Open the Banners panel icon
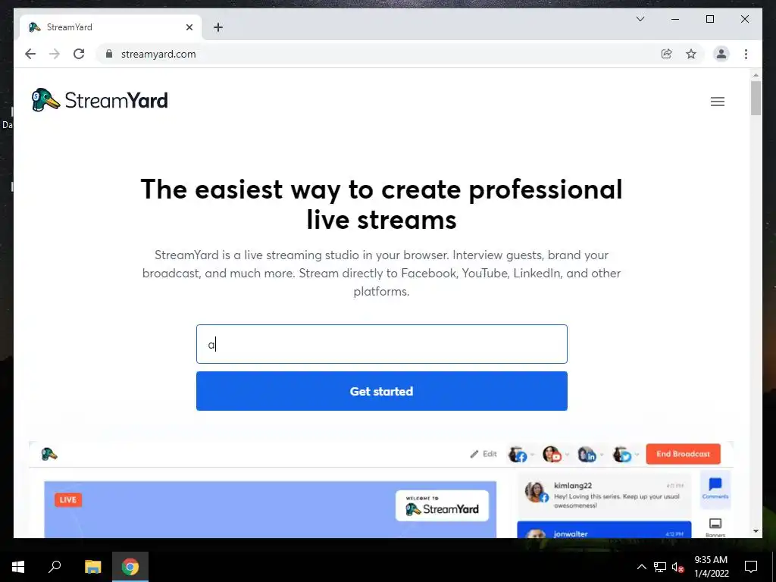 coord(715,527)
